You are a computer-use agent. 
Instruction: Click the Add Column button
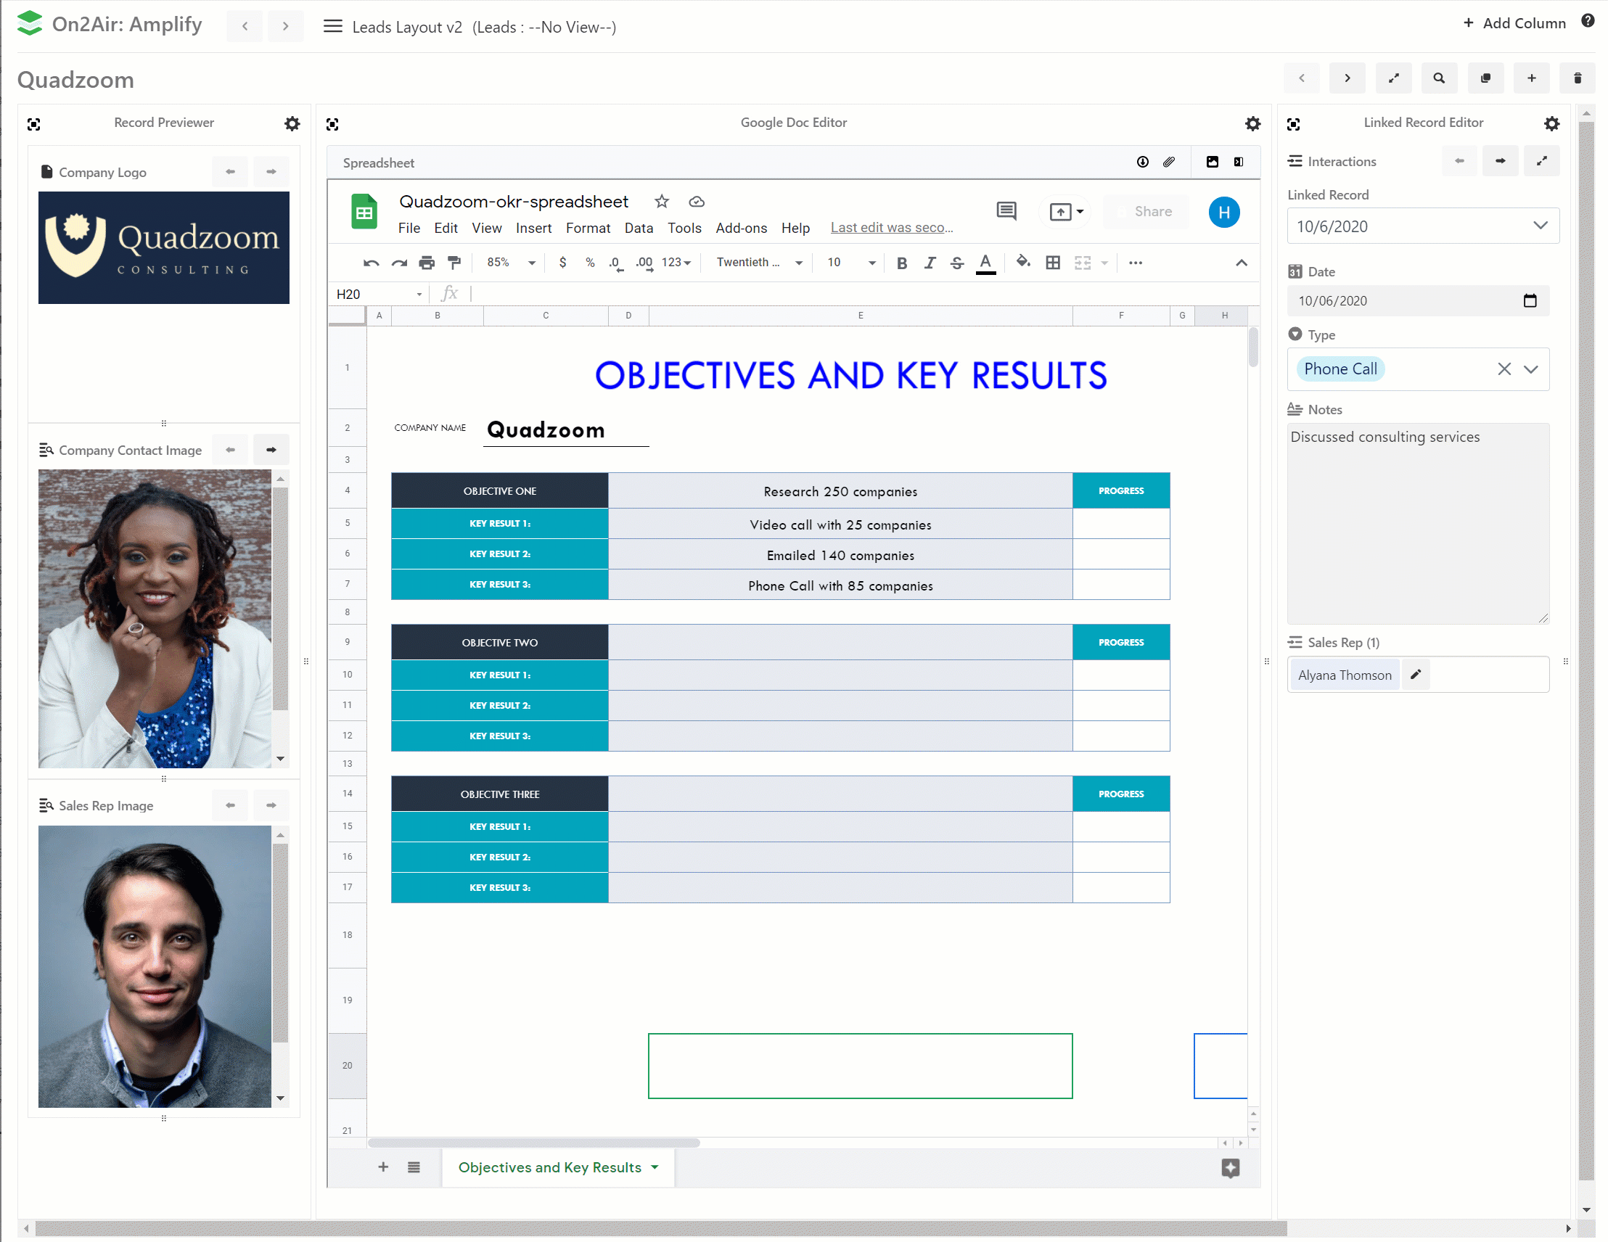tap(1514, 22)
